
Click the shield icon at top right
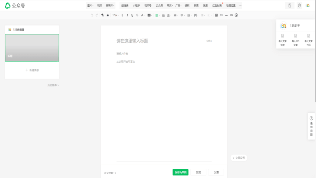pos(299,6)
